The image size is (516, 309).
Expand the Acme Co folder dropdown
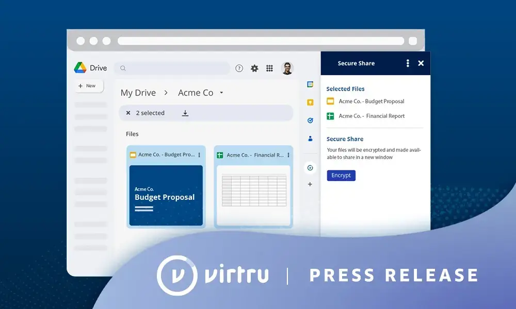coord(221,93)
